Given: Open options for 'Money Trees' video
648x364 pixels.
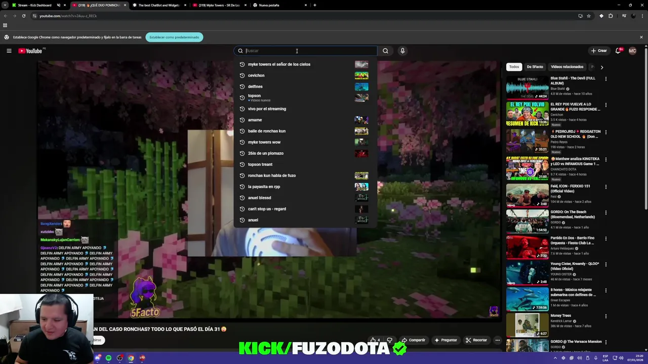Looking at the screenshot, I should [605, 316].
